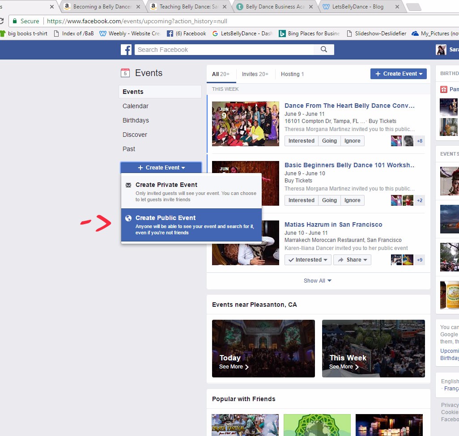
Task: Choose Create Public Event option
Action: tap(191, 225)
